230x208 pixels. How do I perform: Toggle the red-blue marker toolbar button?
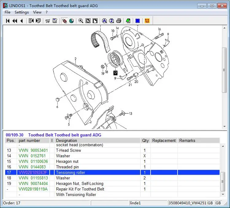64,21
